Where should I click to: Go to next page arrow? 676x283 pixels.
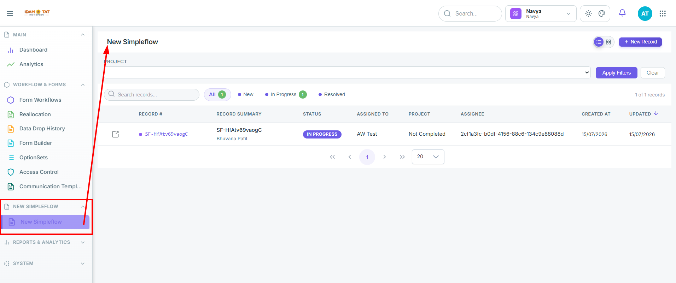pos(385,157)
